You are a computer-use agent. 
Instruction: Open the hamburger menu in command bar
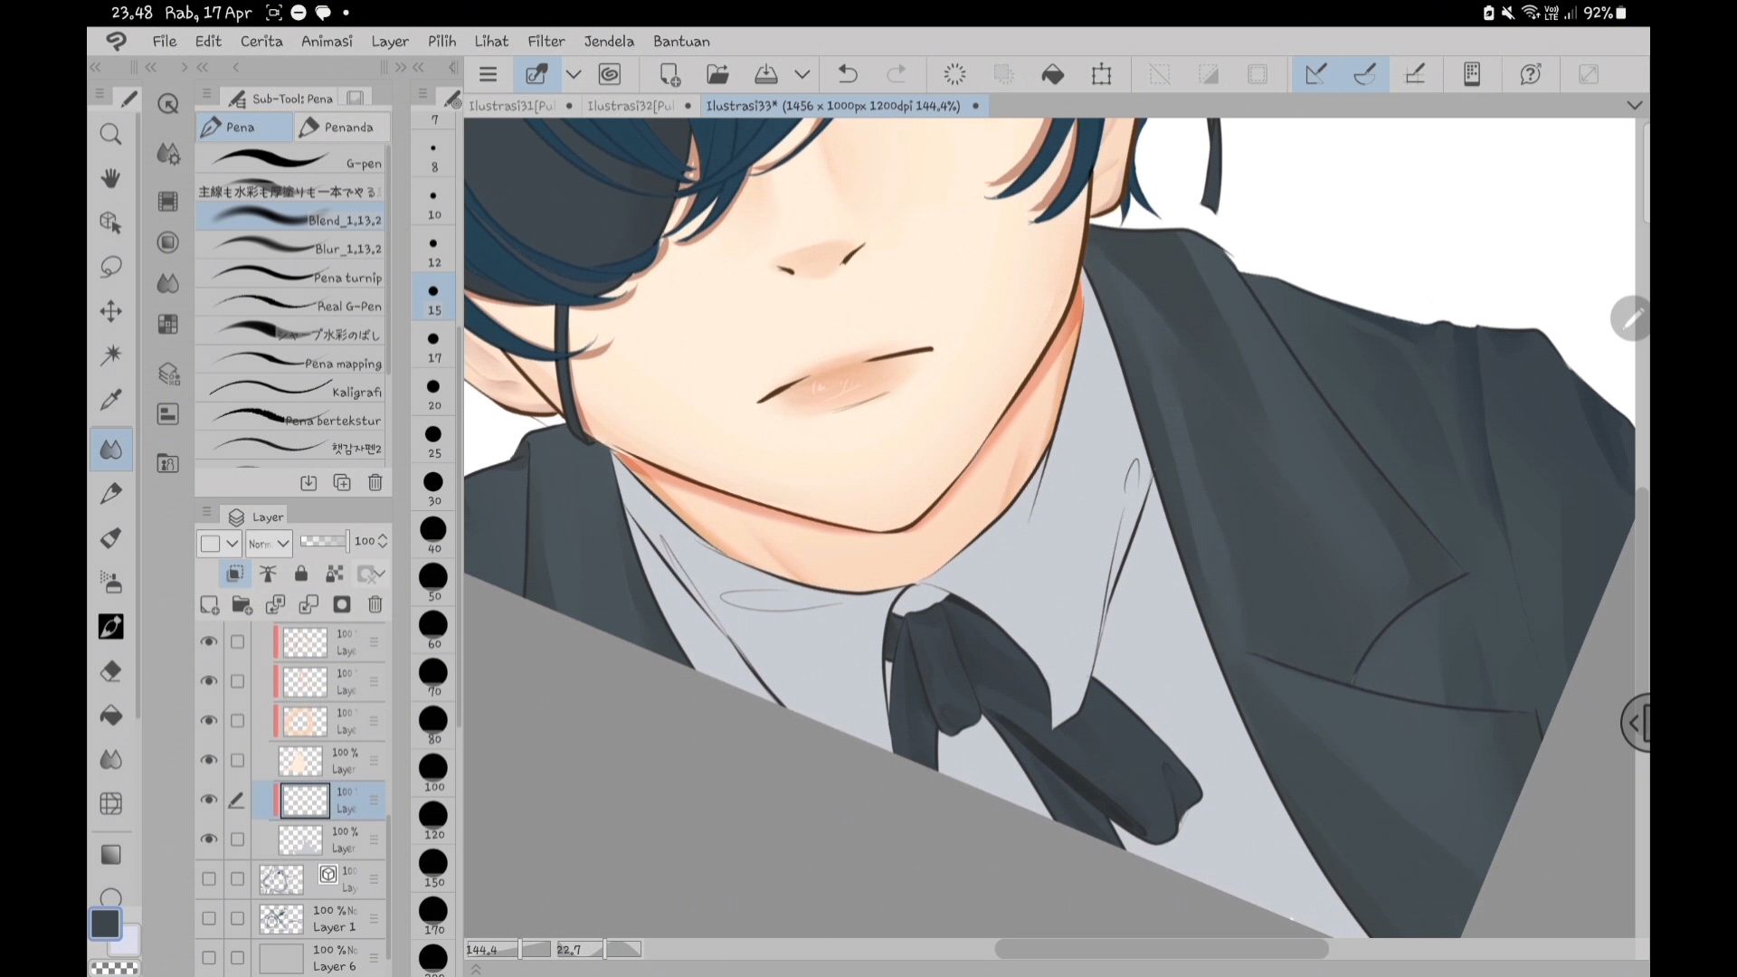click(x=488, y=74)
